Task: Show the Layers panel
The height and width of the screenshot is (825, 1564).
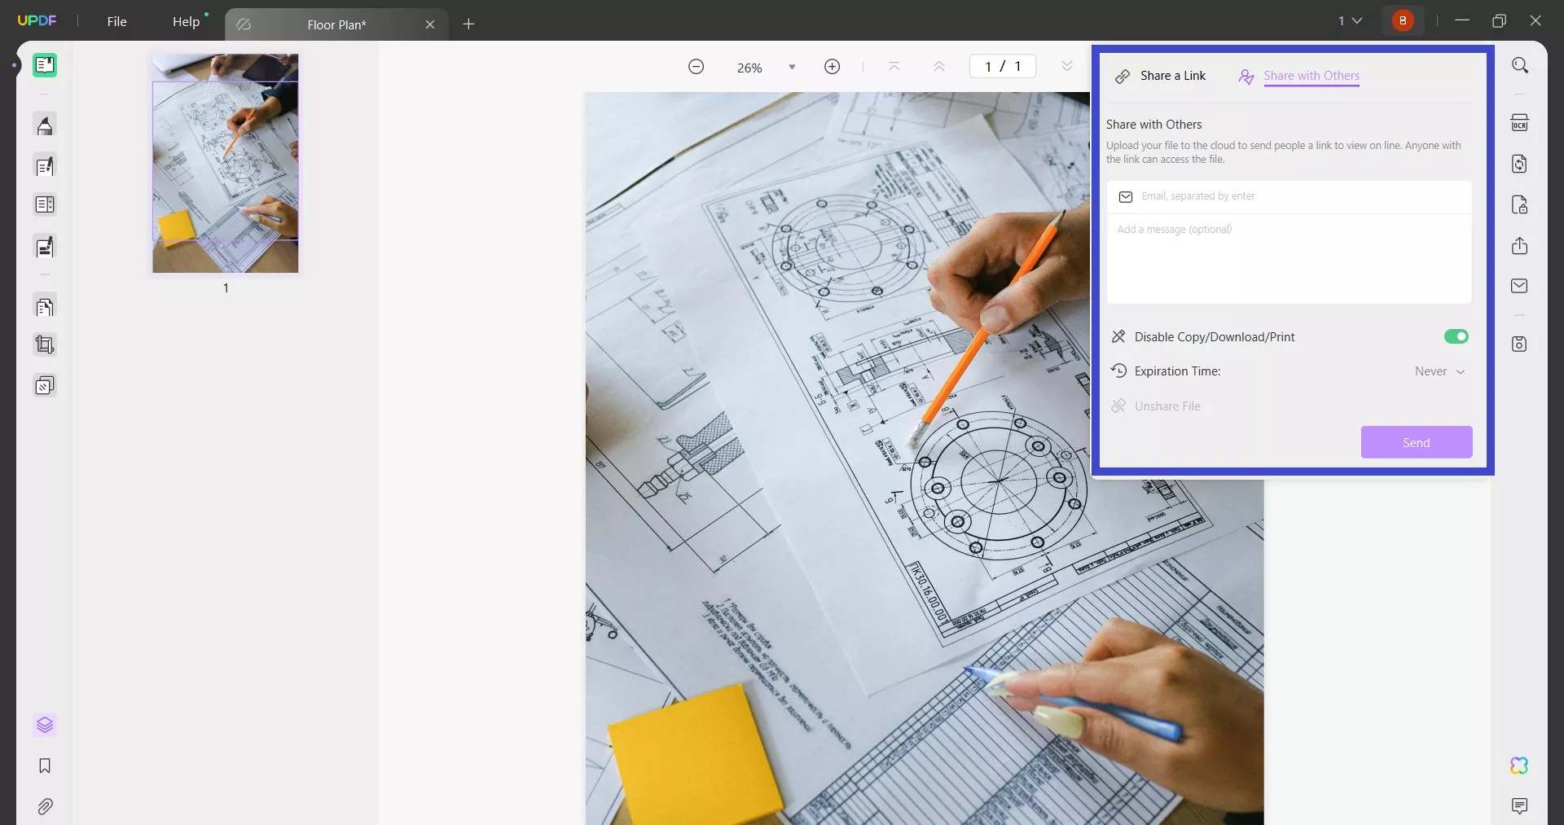Action: (45, 725)
